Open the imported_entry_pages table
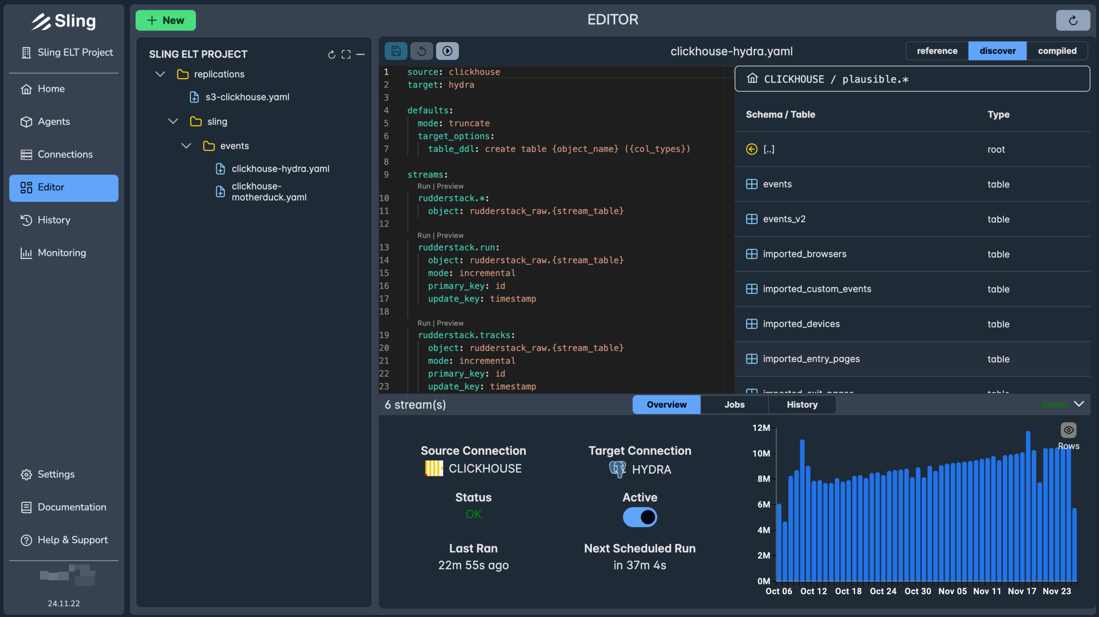Screen dimensions: 1099x617 912,359
